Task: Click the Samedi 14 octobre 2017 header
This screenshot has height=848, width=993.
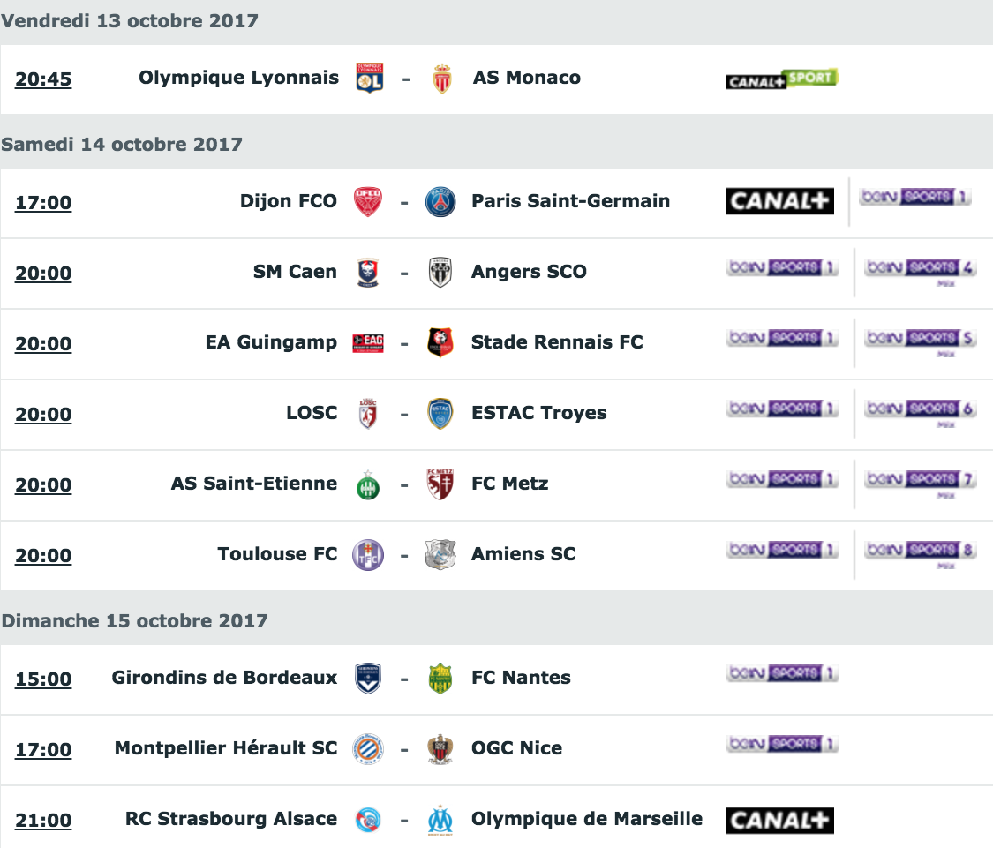Action: [x=122, y=145]
